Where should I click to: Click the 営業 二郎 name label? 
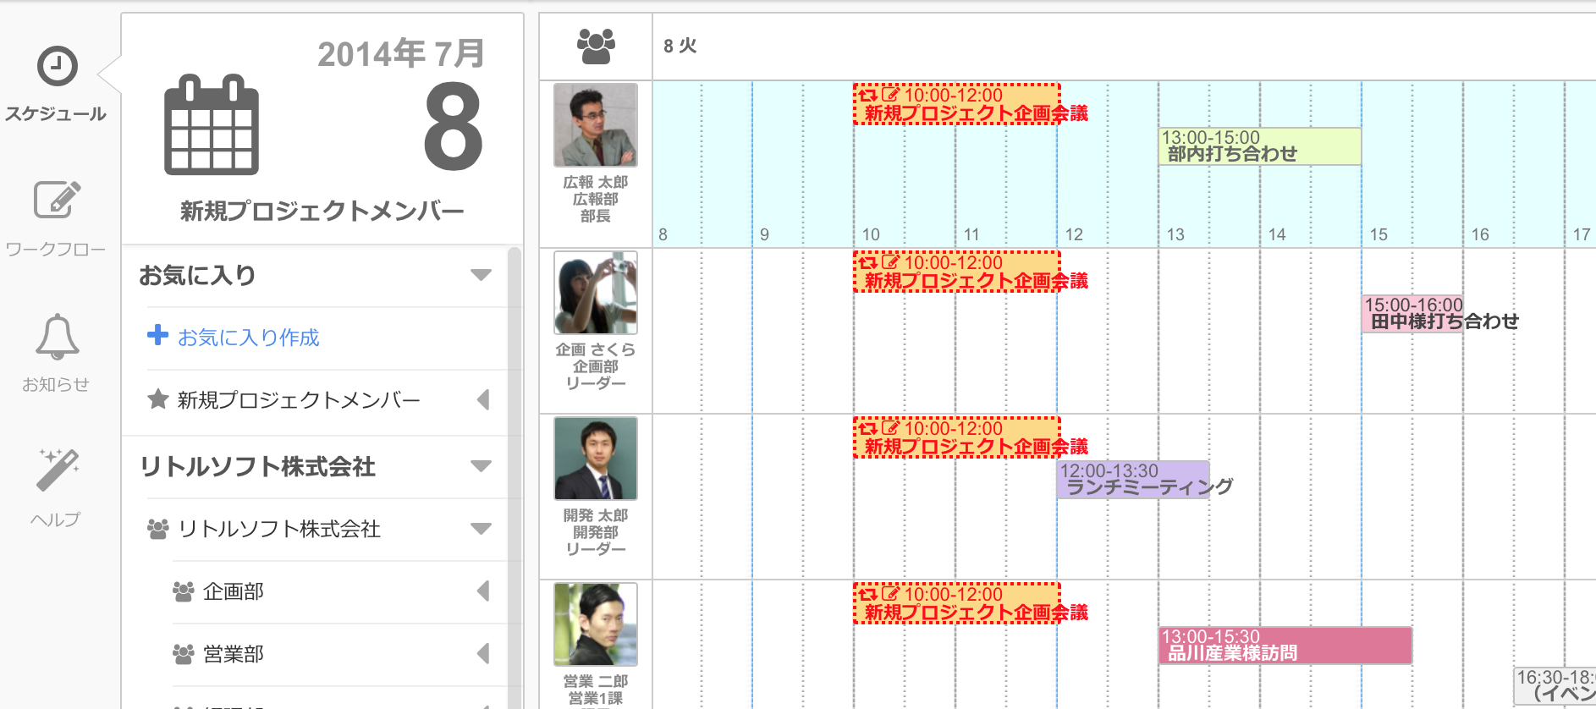point(596,681)
